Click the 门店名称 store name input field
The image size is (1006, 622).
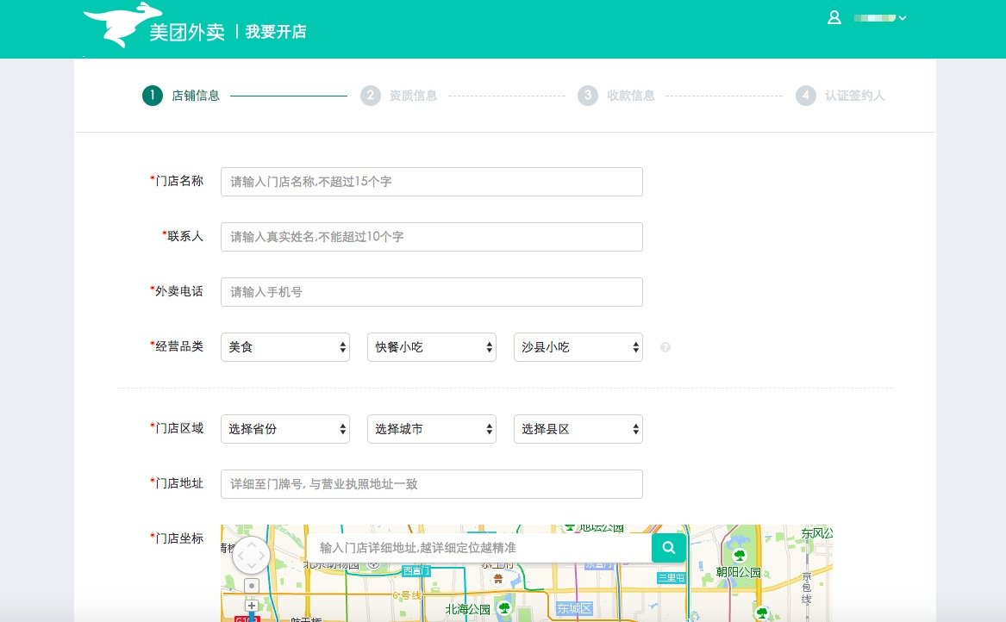click(431, 181)
